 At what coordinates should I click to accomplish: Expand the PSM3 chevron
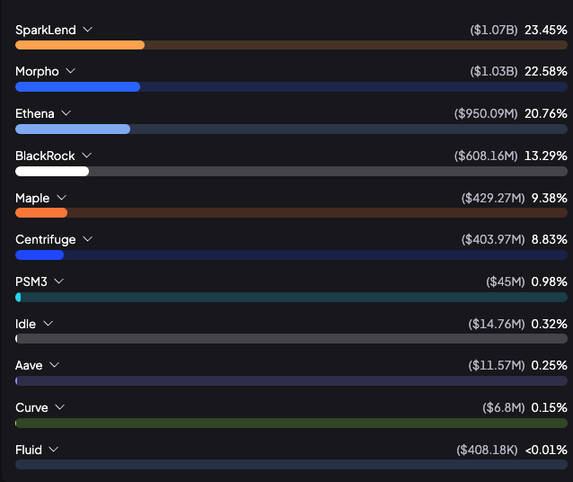[x=59, y=281]
